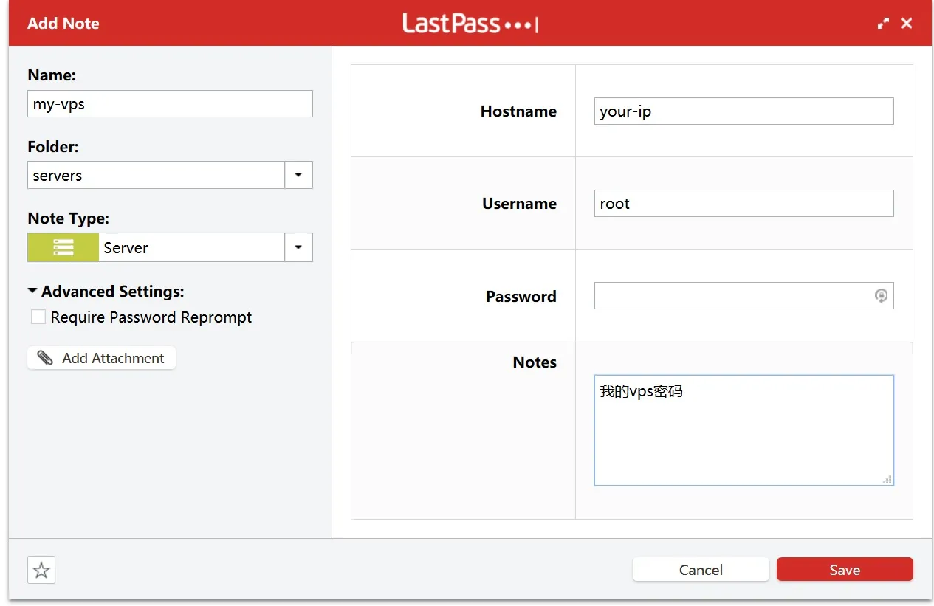
Task: Close the Add Note dialog
Action: point(907,24)
